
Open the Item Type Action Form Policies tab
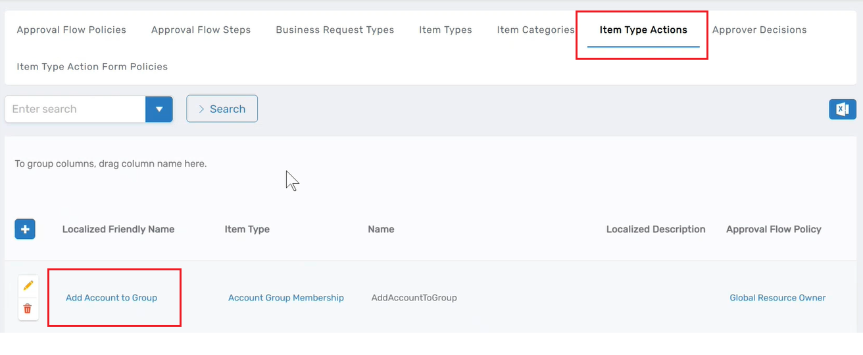92,66
